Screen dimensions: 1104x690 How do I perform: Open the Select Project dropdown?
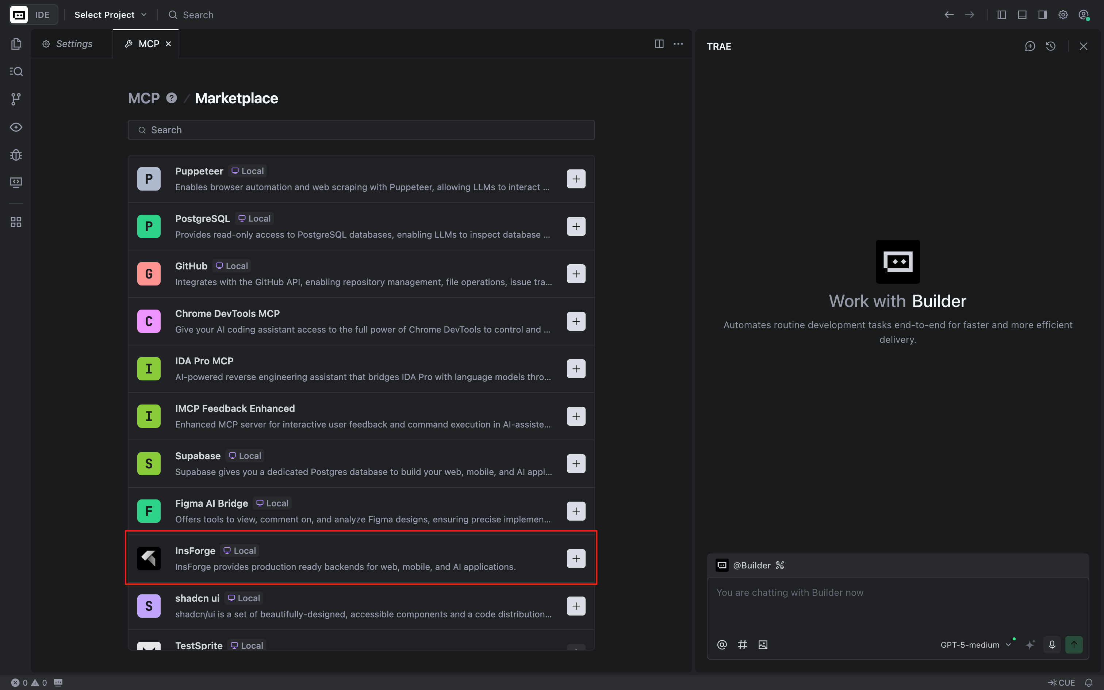point(110,15)
